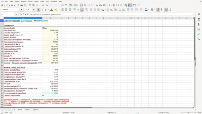Switch to the Riepilogo sheet tab

point(36,110)
